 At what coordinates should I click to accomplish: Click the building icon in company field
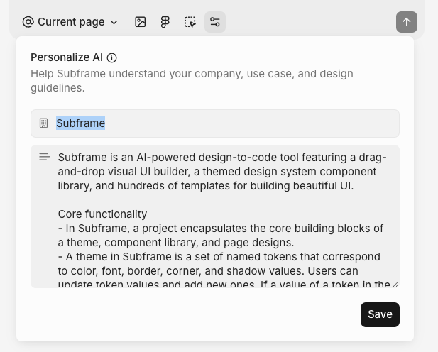[43, 123]
